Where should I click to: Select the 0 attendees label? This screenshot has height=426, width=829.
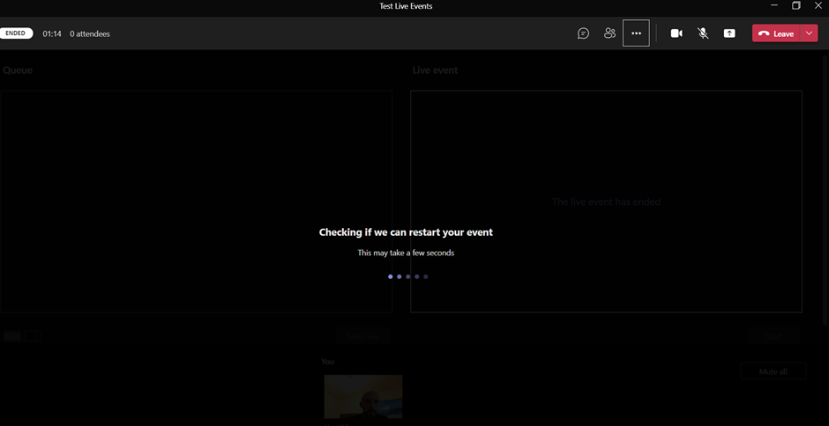point(90,33)
